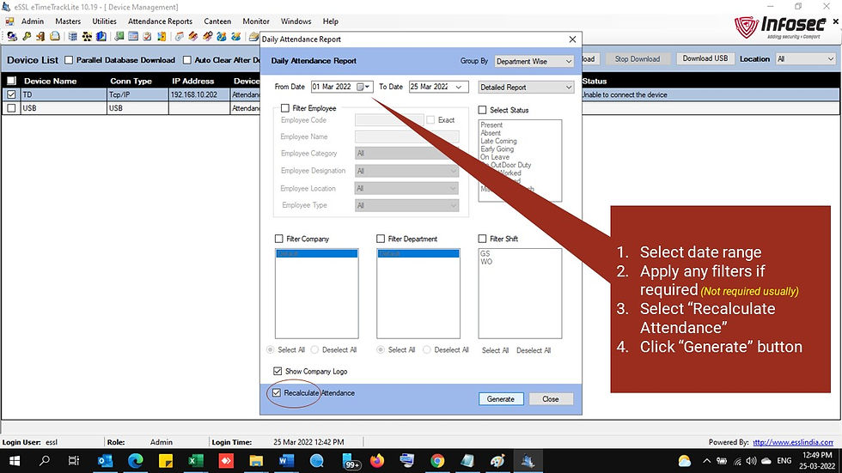This screenshot has height=473, width=842.
Task: Enable the Filter Company checkbox
Action: (278, 239)
